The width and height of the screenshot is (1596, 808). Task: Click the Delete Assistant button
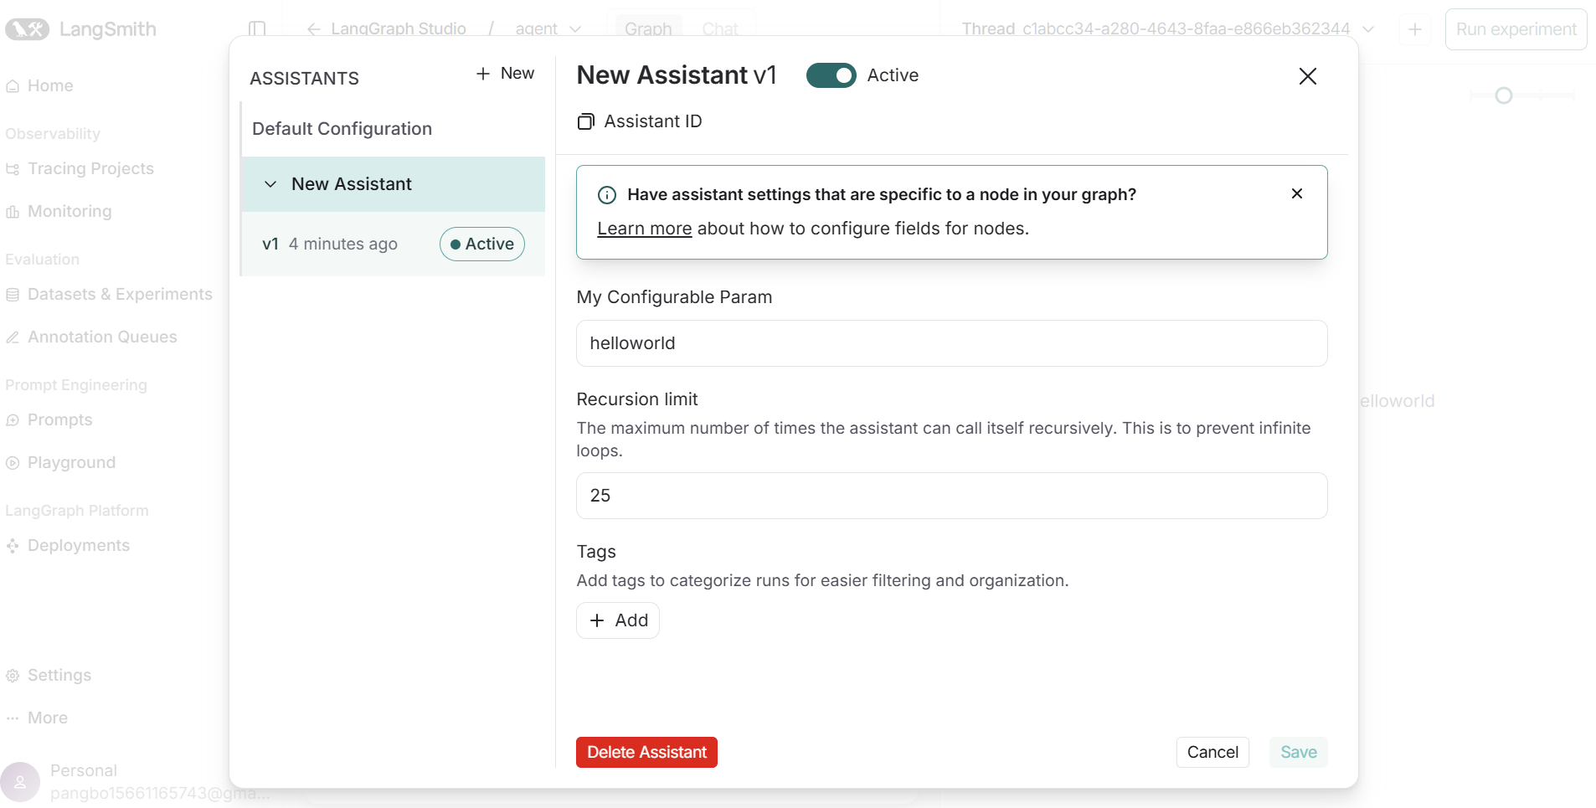(x=646, y=753)
